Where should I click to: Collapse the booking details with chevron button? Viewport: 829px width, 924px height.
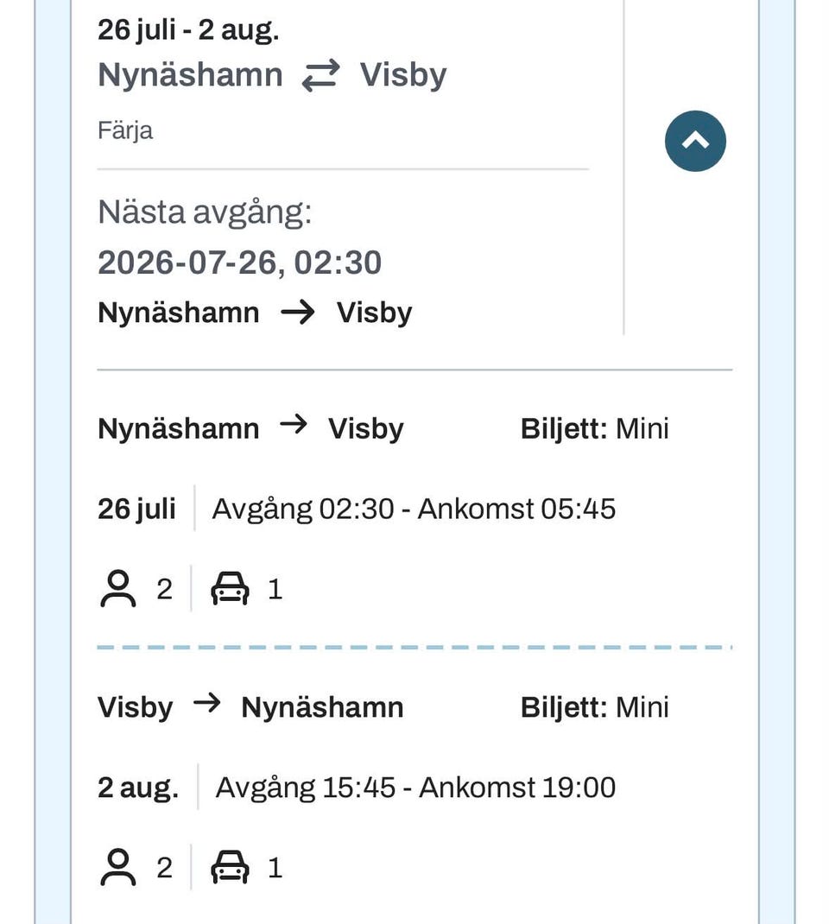point(695,141)
